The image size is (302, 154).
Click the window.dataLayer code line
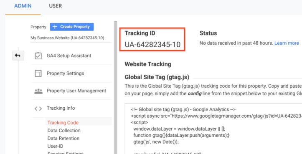pyautogui.click(x=179, y=129)
